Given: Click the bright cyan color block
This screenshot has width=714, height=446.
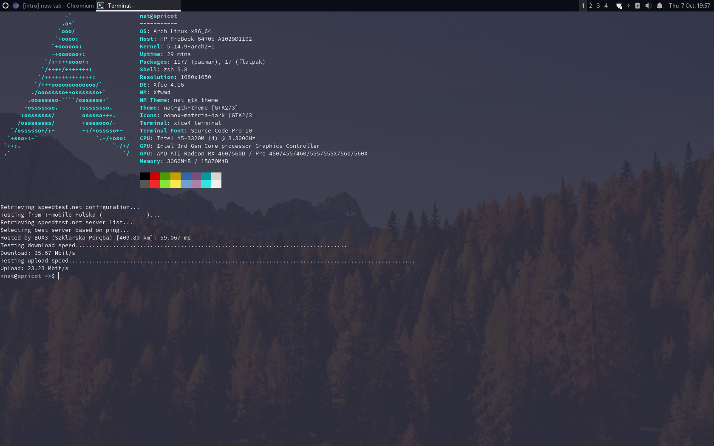Looking at the screenshot, I should coord(206,184).
